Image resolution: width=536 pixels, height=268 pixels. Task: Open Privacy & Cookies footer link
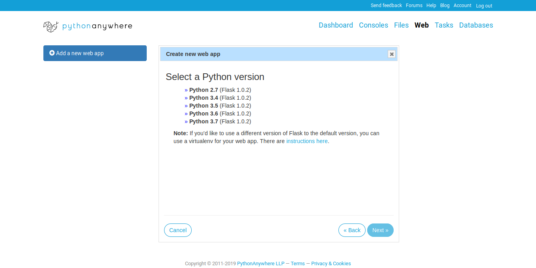coord(331,264)
